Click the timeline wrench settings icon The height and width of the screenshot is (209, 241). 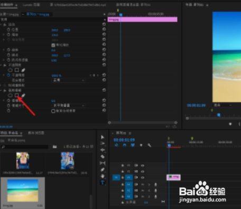[x=149, y=145]
